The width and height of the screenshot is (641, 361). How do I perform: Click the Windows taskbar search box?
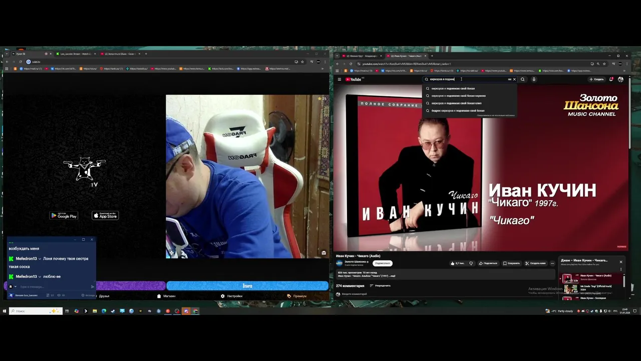tap(35, 311)
